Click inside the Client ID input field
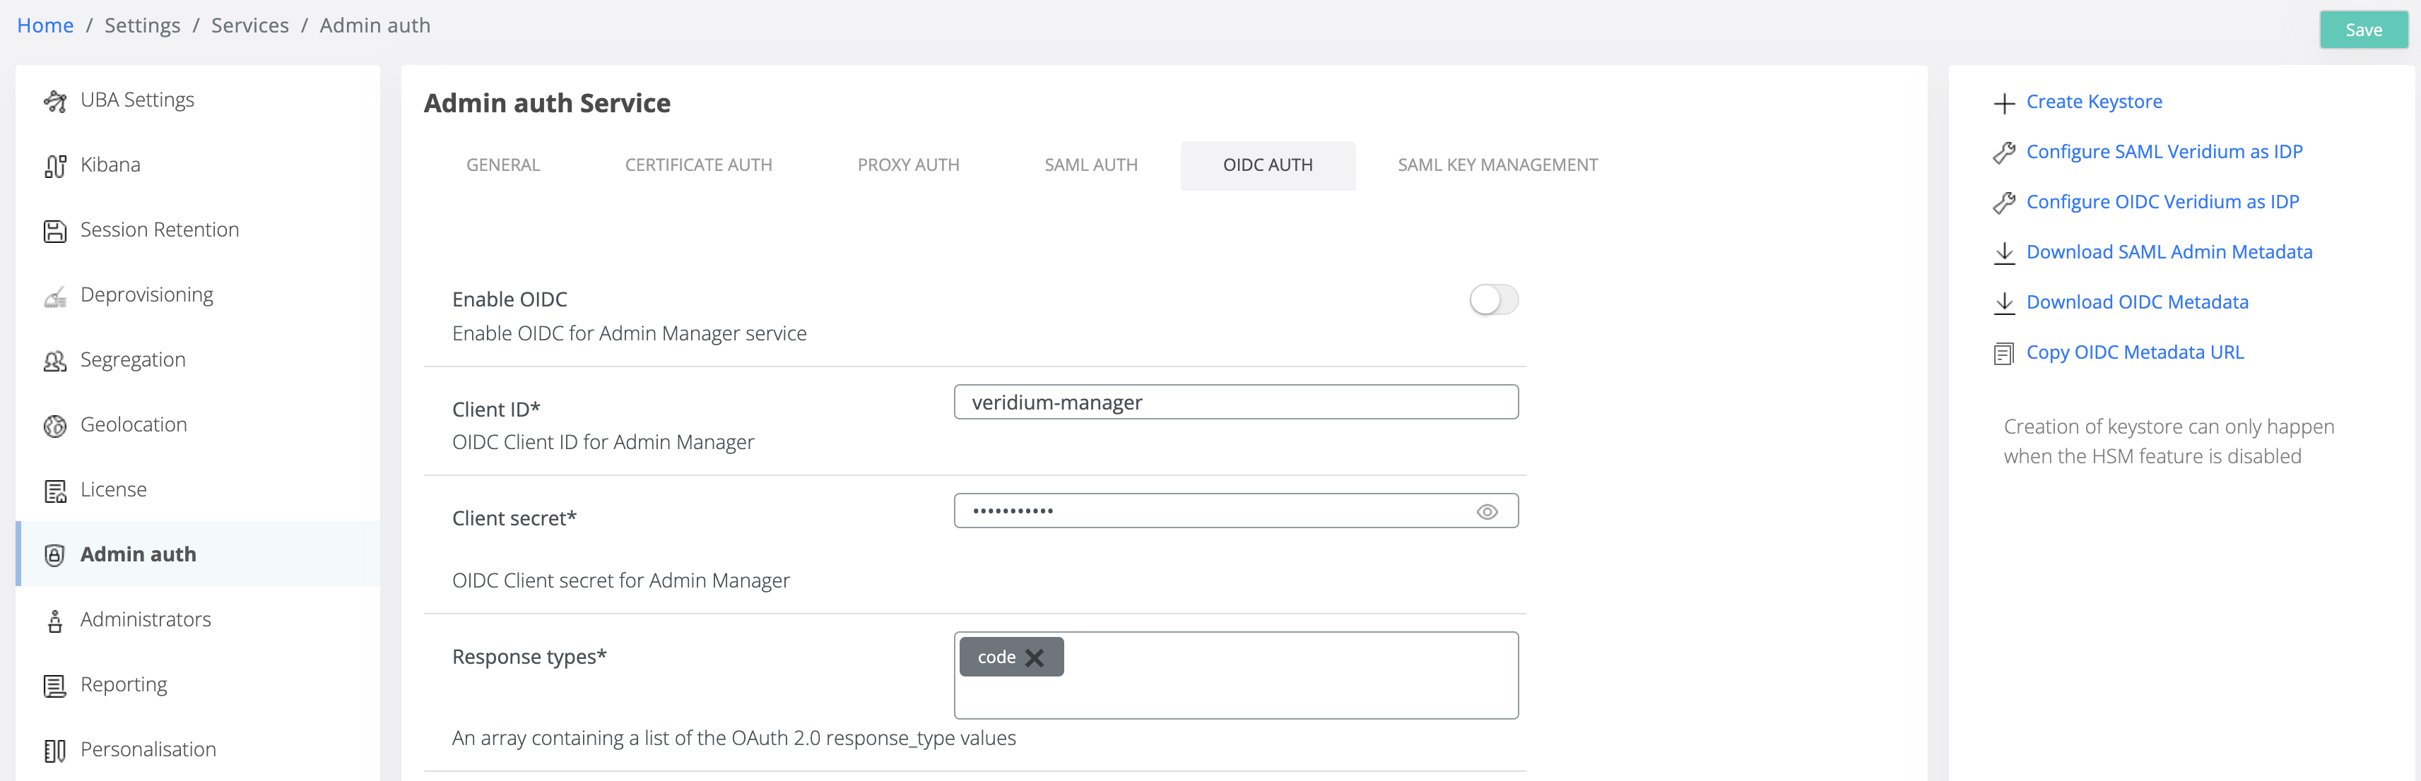The height and width of the screenshot is (781, 2421). [x=1236, y=402]
